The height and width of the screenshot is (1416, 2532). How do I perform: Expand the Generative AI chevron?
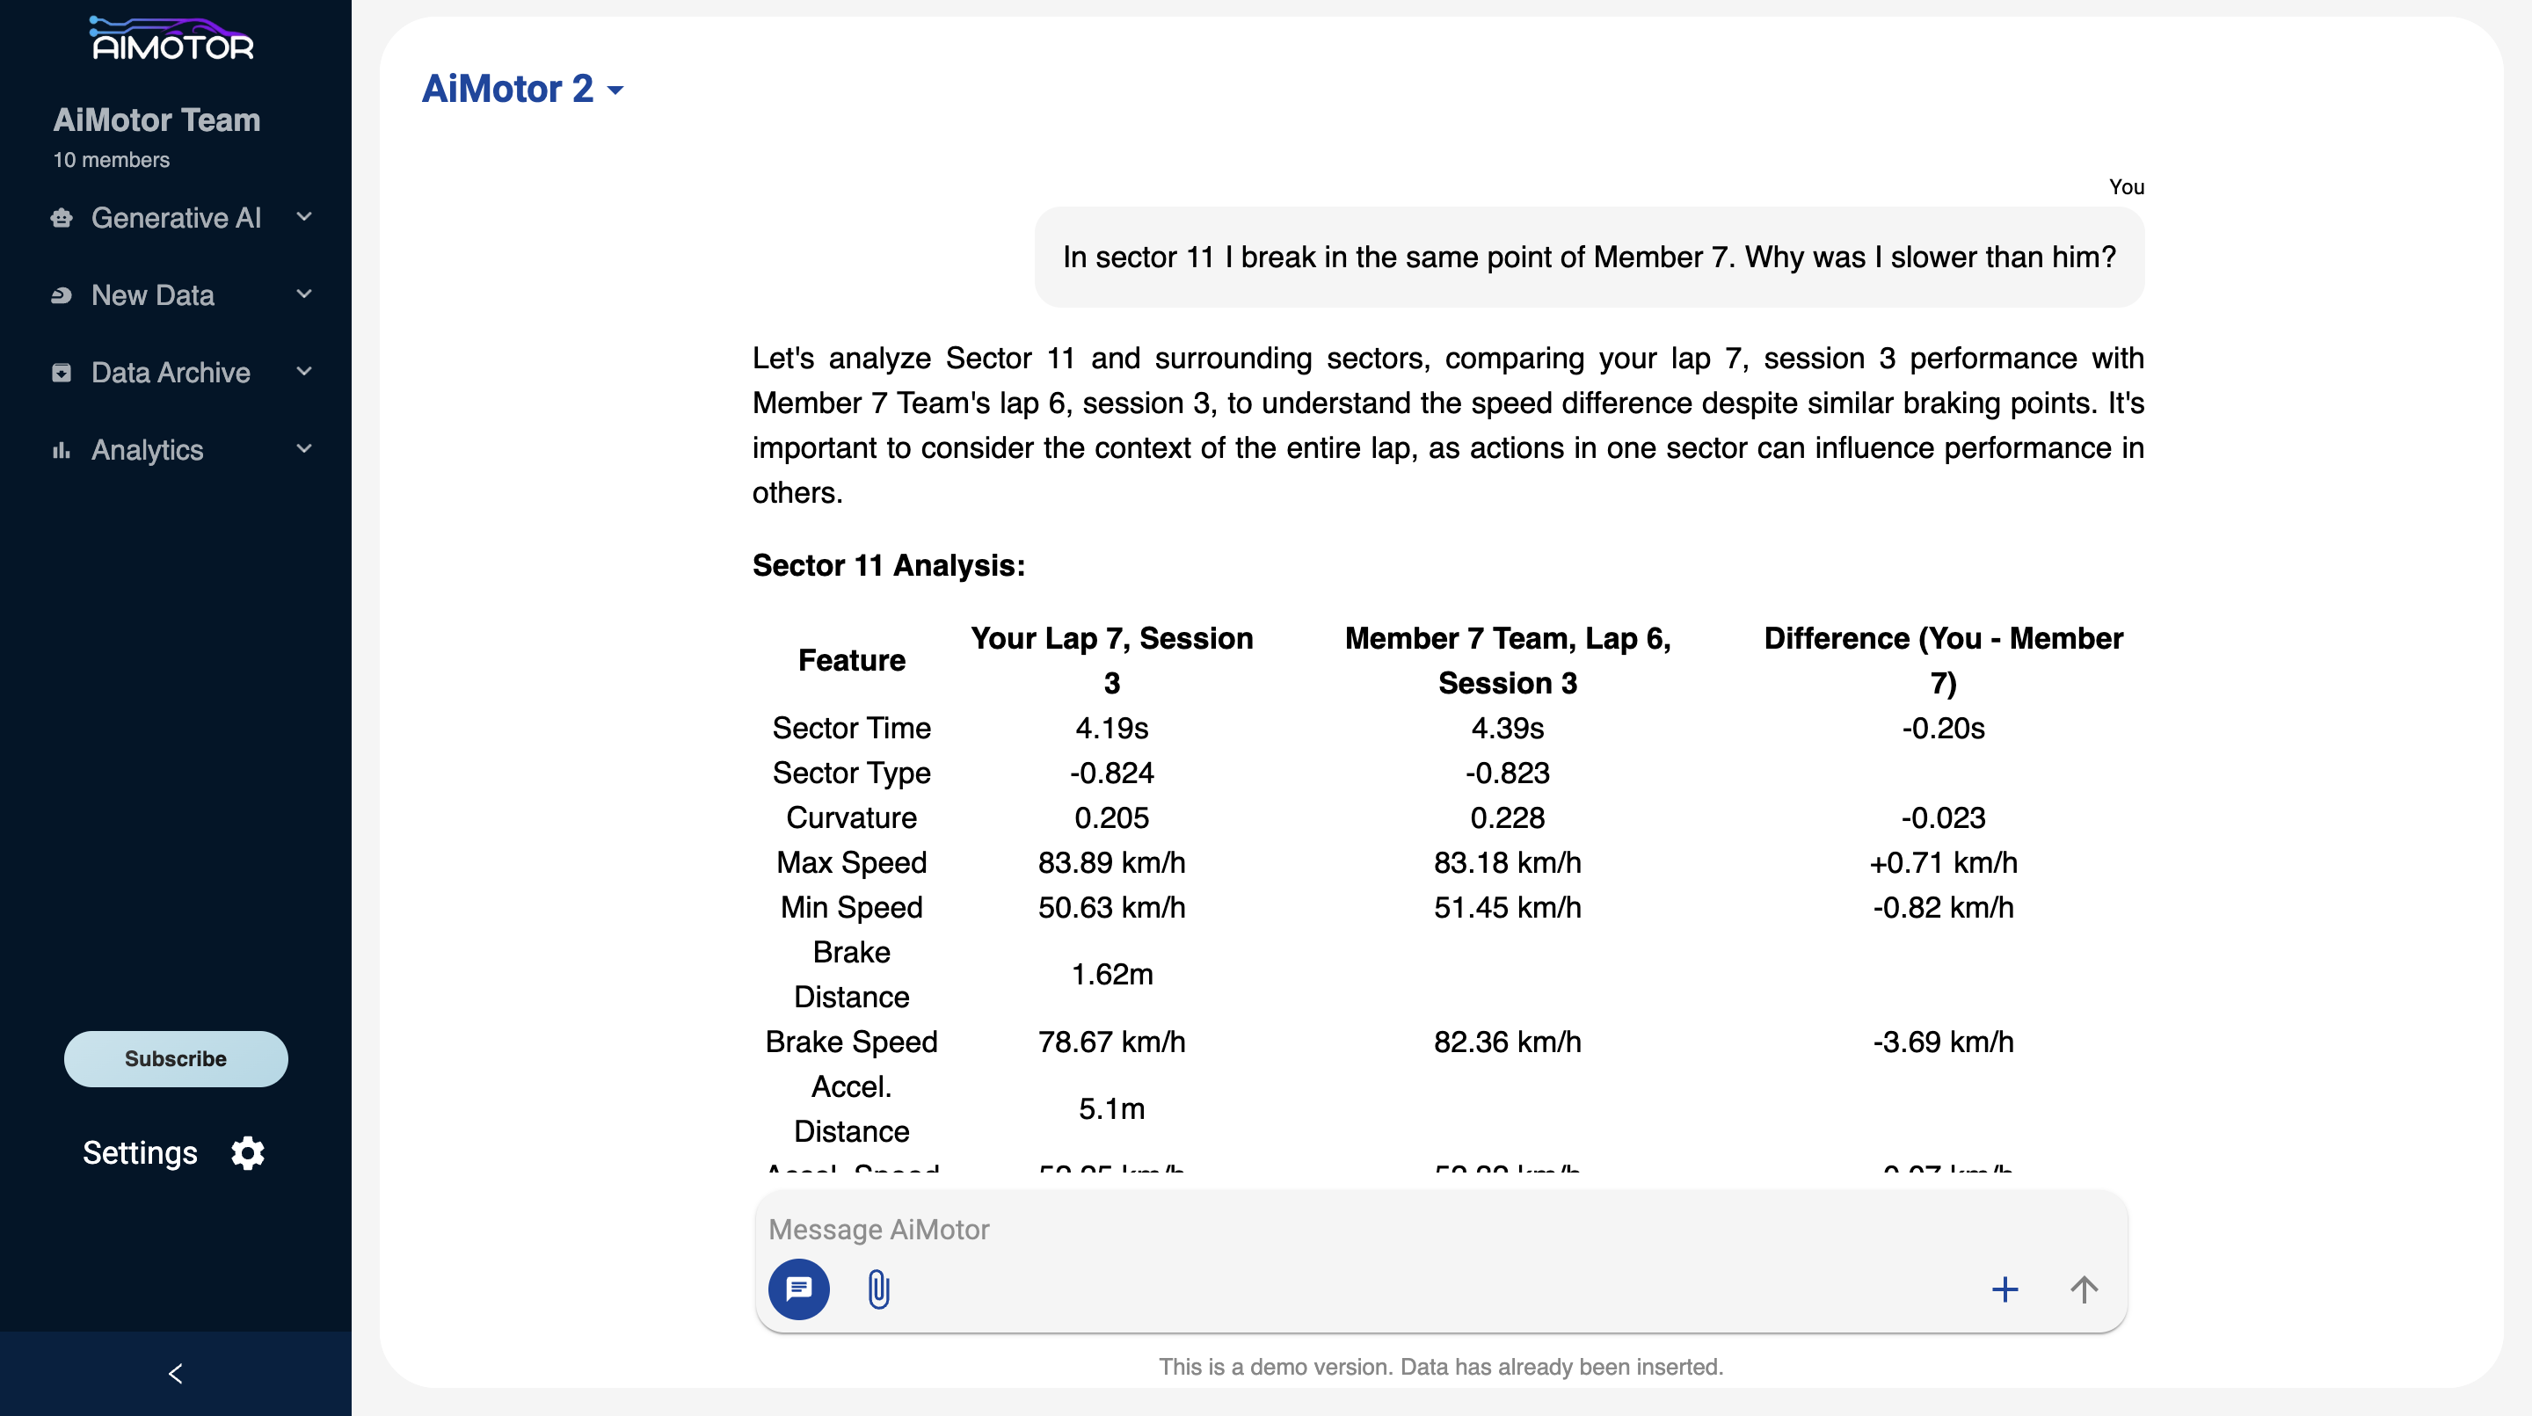(x=303, y=216)
